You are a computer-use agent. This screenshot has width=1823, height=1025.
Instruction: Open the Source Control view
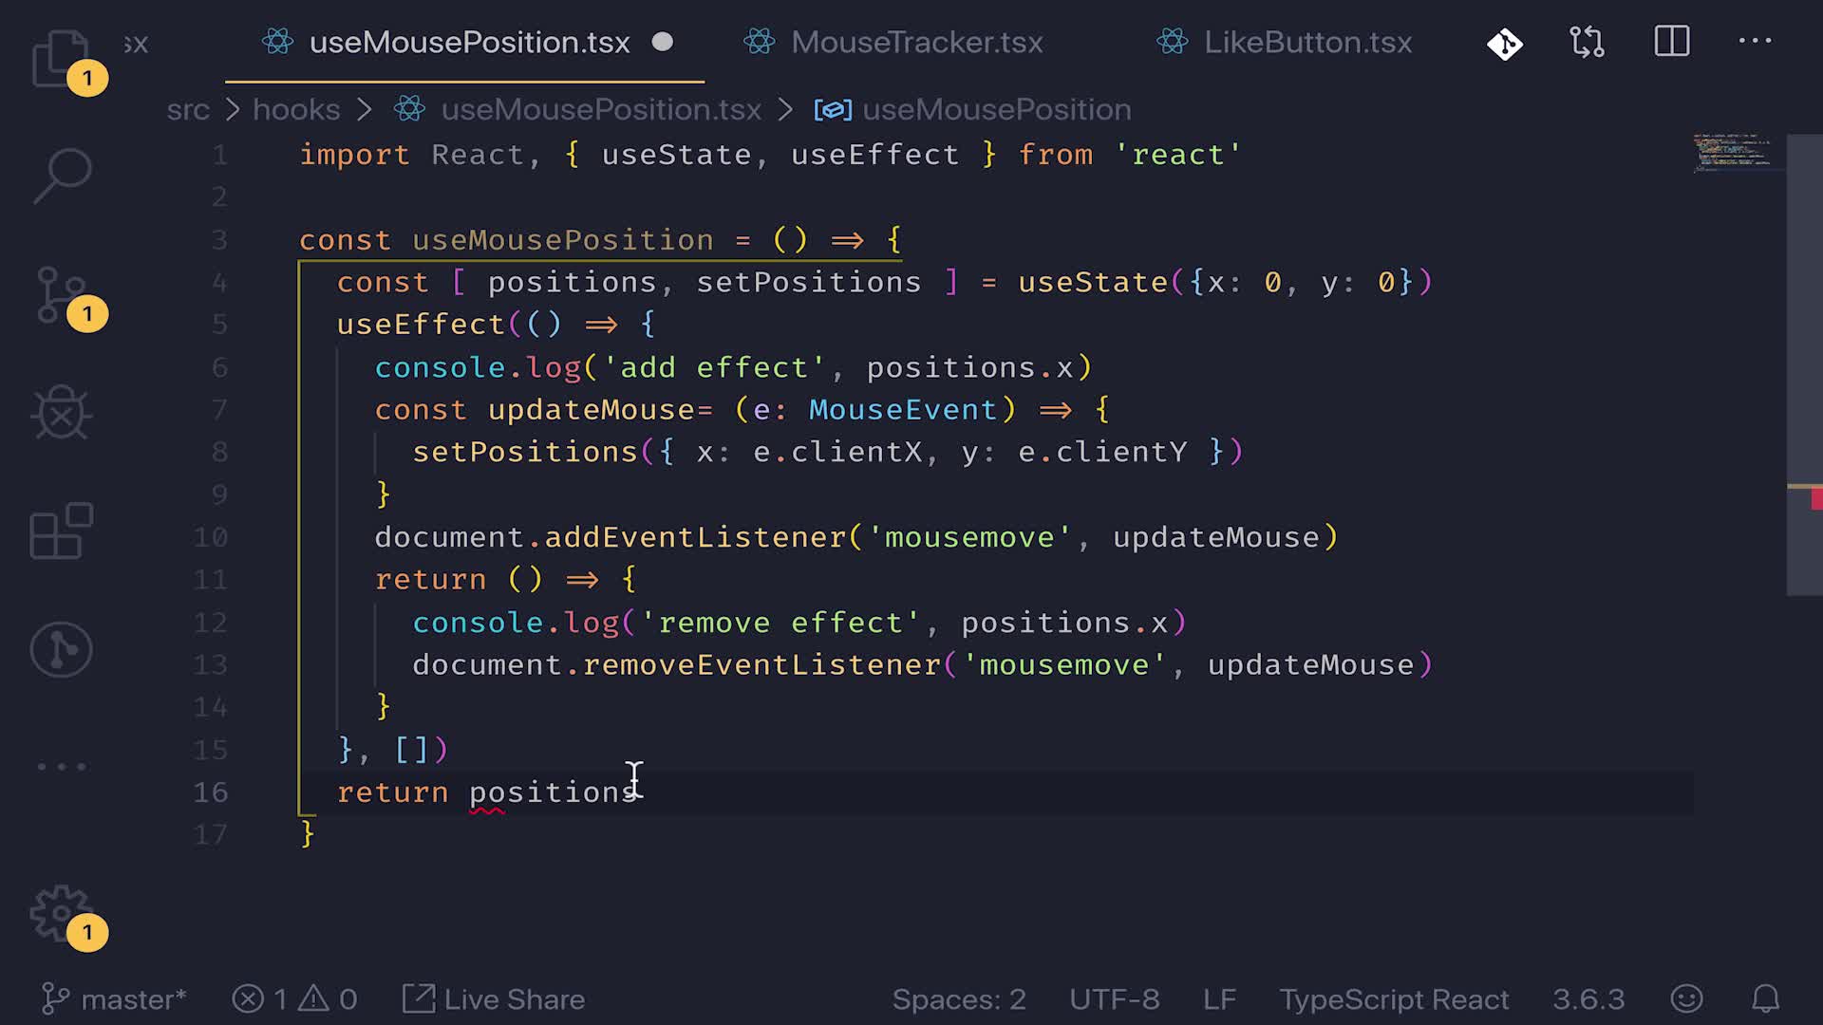[61, 294]
